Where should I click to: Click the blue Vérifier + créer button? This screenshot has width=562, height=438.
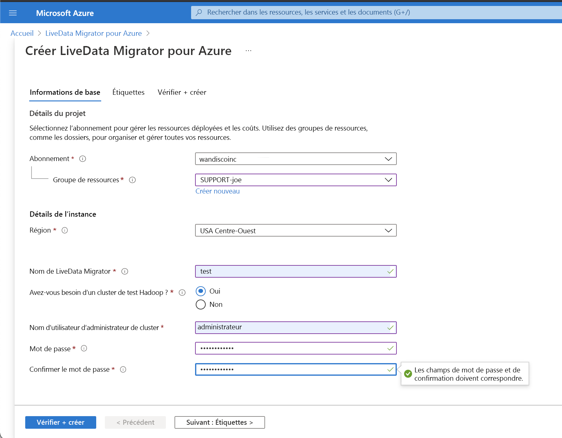coord(61,422)
